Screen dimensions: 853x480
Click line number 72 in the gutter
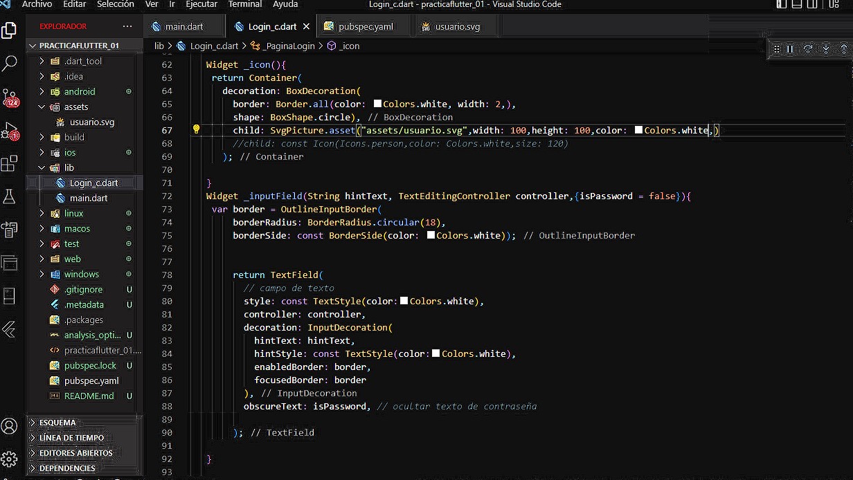click(166, 196)
